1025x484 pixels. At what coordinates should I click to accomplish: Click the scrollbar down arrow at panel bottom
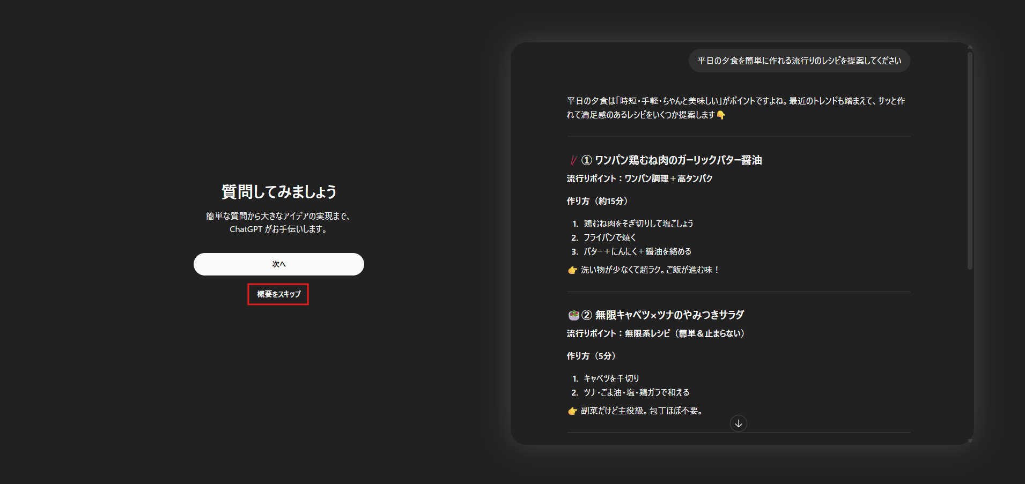(969, 441)
